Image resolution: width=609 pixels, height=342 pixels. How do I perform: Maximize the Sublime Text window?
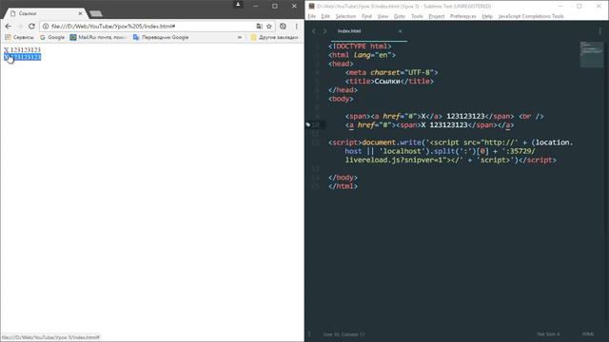coord(580,7)
